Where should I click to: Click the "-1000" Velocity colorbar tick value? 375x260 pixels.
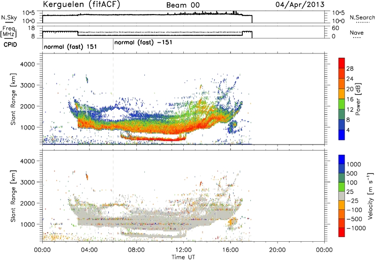356,228
